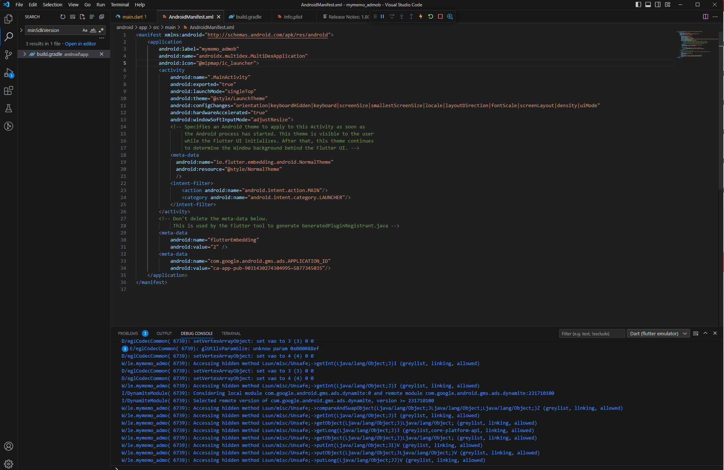Viewport: 724px width, 470px height.
Task: Pause the debug session
Action: point(382,16)
